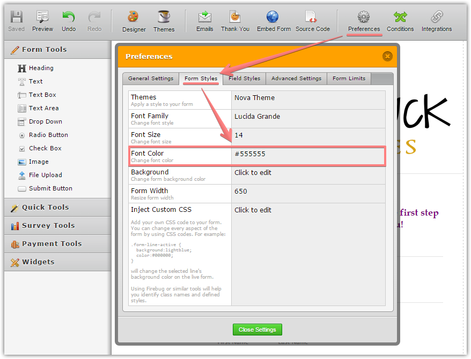Switch to the Field Styles tab
Image resolution: width=471 pixels, height=359 pixels.
tap(244, 79)
